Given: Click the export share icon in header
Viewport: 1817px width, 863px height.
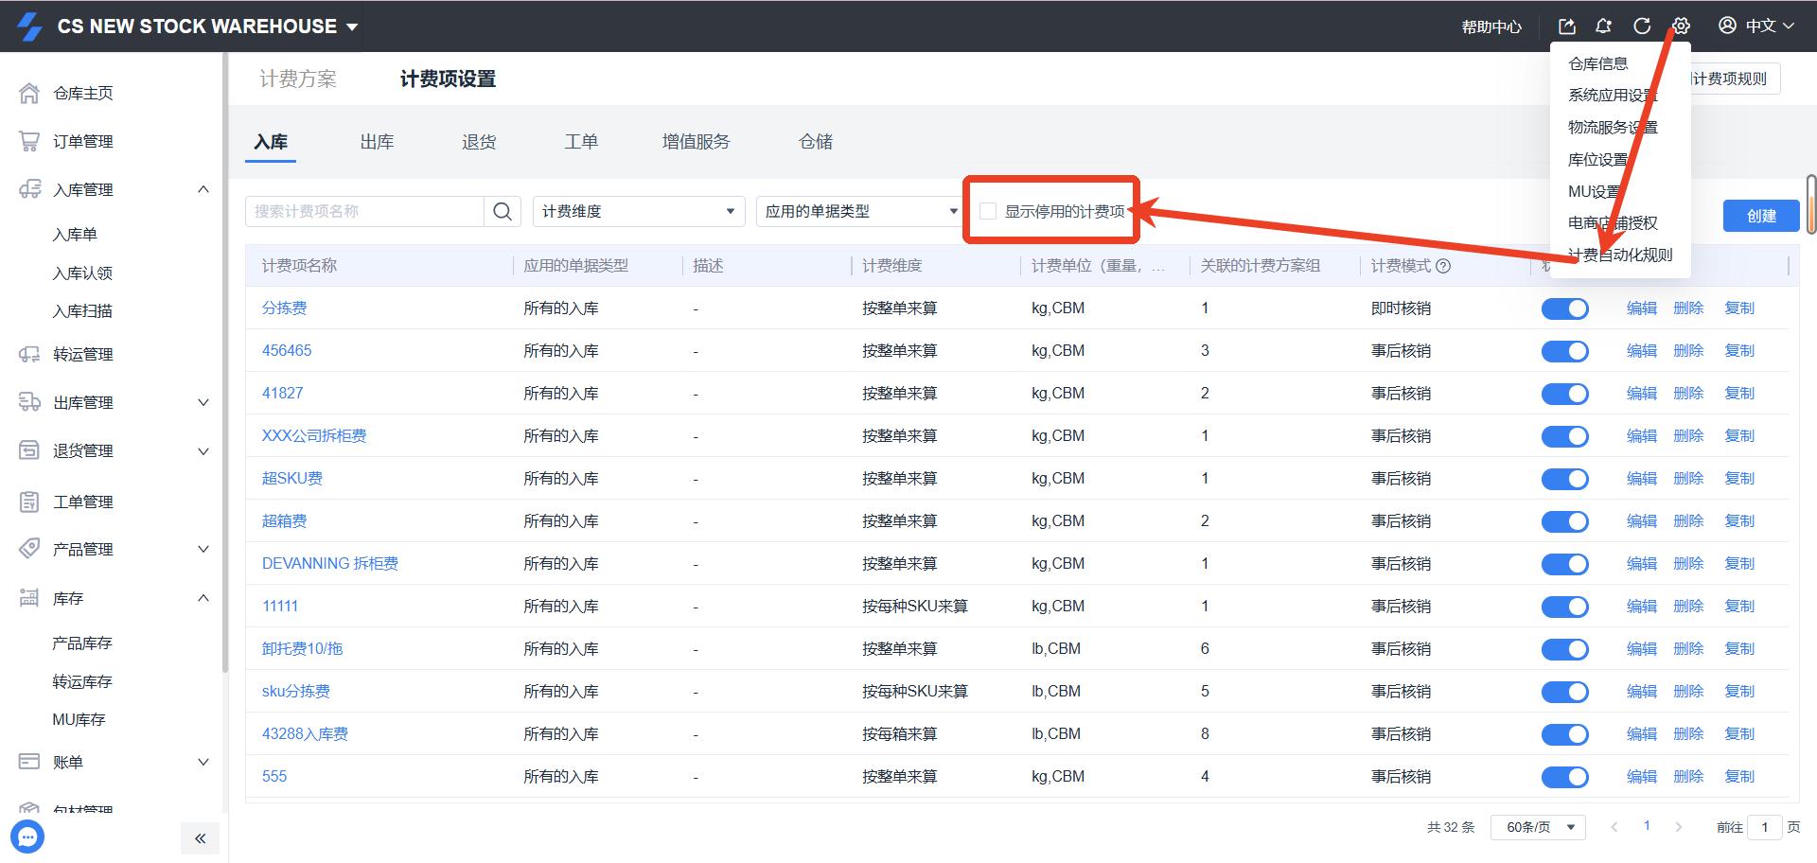Looking at the screenshot, I should [1566, 26].
